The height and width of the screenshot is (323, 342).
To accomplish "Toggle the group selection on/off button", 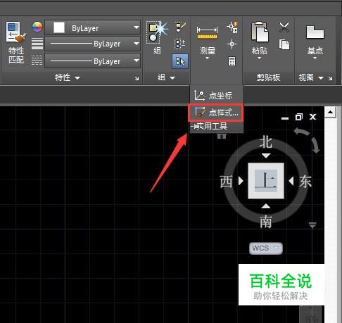I will [180, 61].
